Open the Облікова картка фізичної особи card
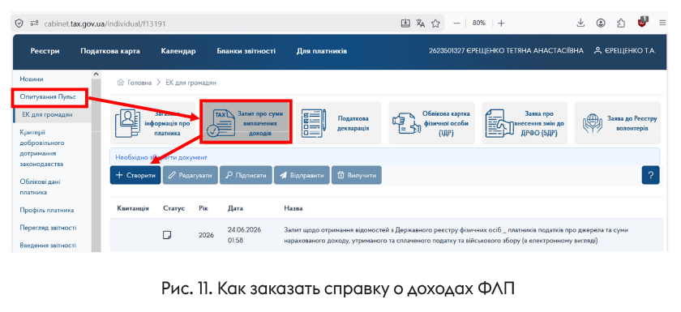The image size is (681, 312). [x=431, y=123]
